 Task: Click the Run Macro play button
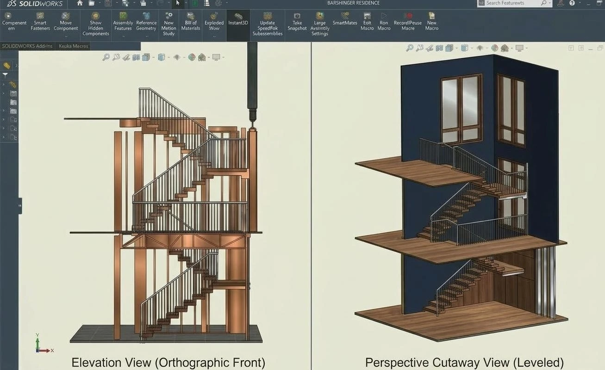384,22
